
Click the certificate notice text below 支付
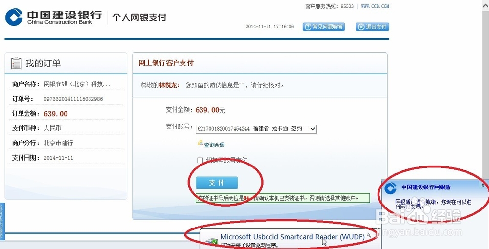point(283,198)
